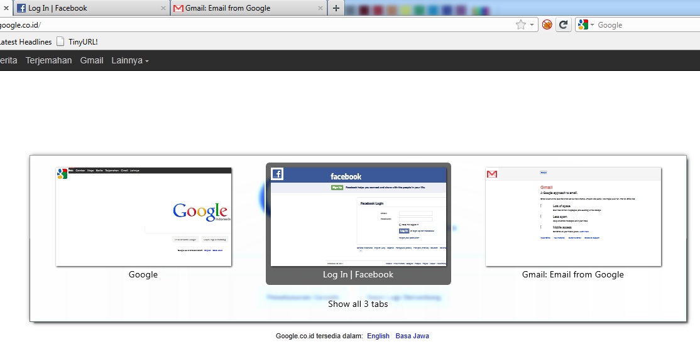This screenshot has width=700, height=359.
Task: Select the Log In | Facebook tab preview
Action: coord(358,223)
